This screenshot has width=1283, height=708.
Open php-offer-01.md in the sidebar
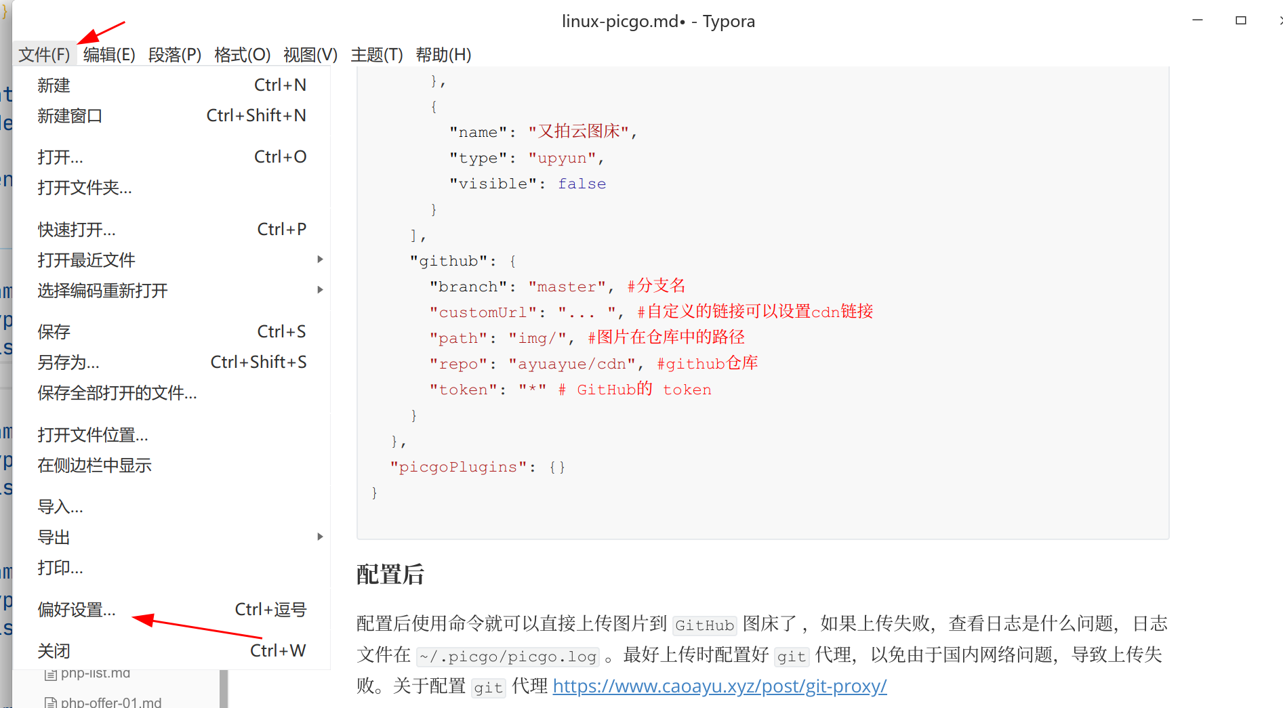pyautogui.click(x=111, y=703)
